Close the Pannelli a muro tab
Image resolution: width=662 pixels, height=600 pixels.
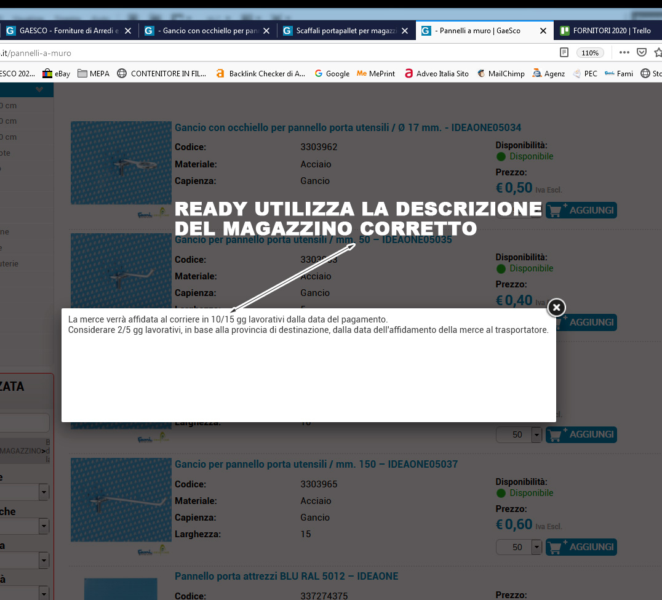coord(543,31)
